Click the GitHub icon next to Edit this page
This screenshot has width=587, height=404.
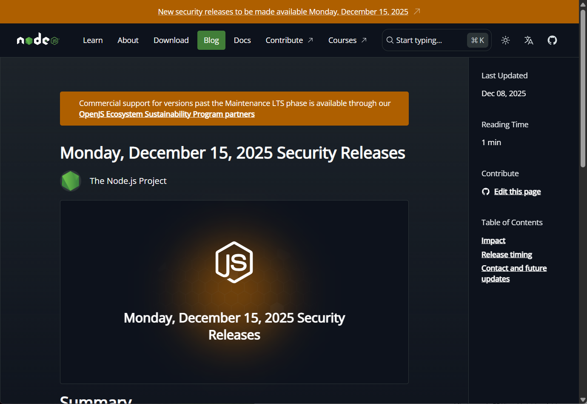coord(485,191)
